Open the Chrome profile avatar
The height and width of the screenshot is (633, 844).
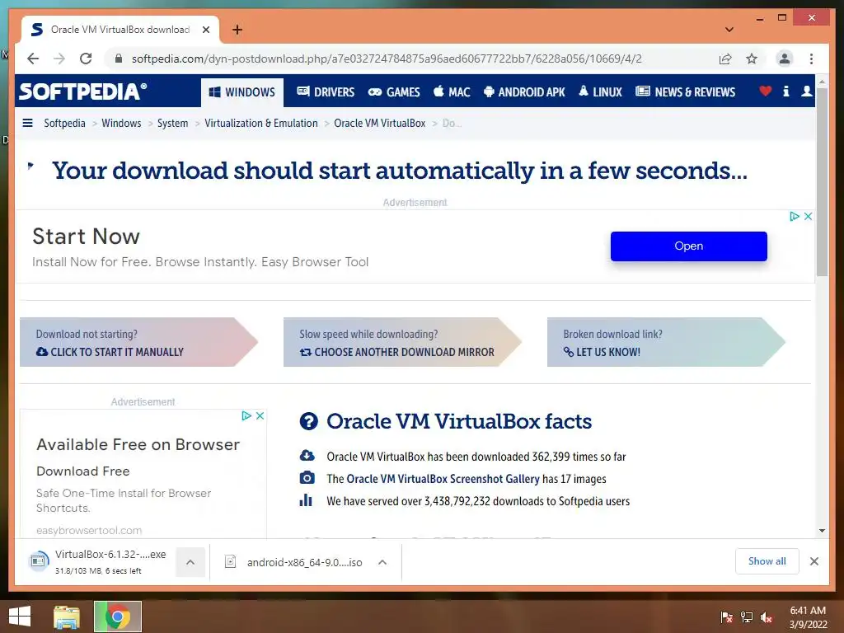pyautogui.click(x=785, y=59)
